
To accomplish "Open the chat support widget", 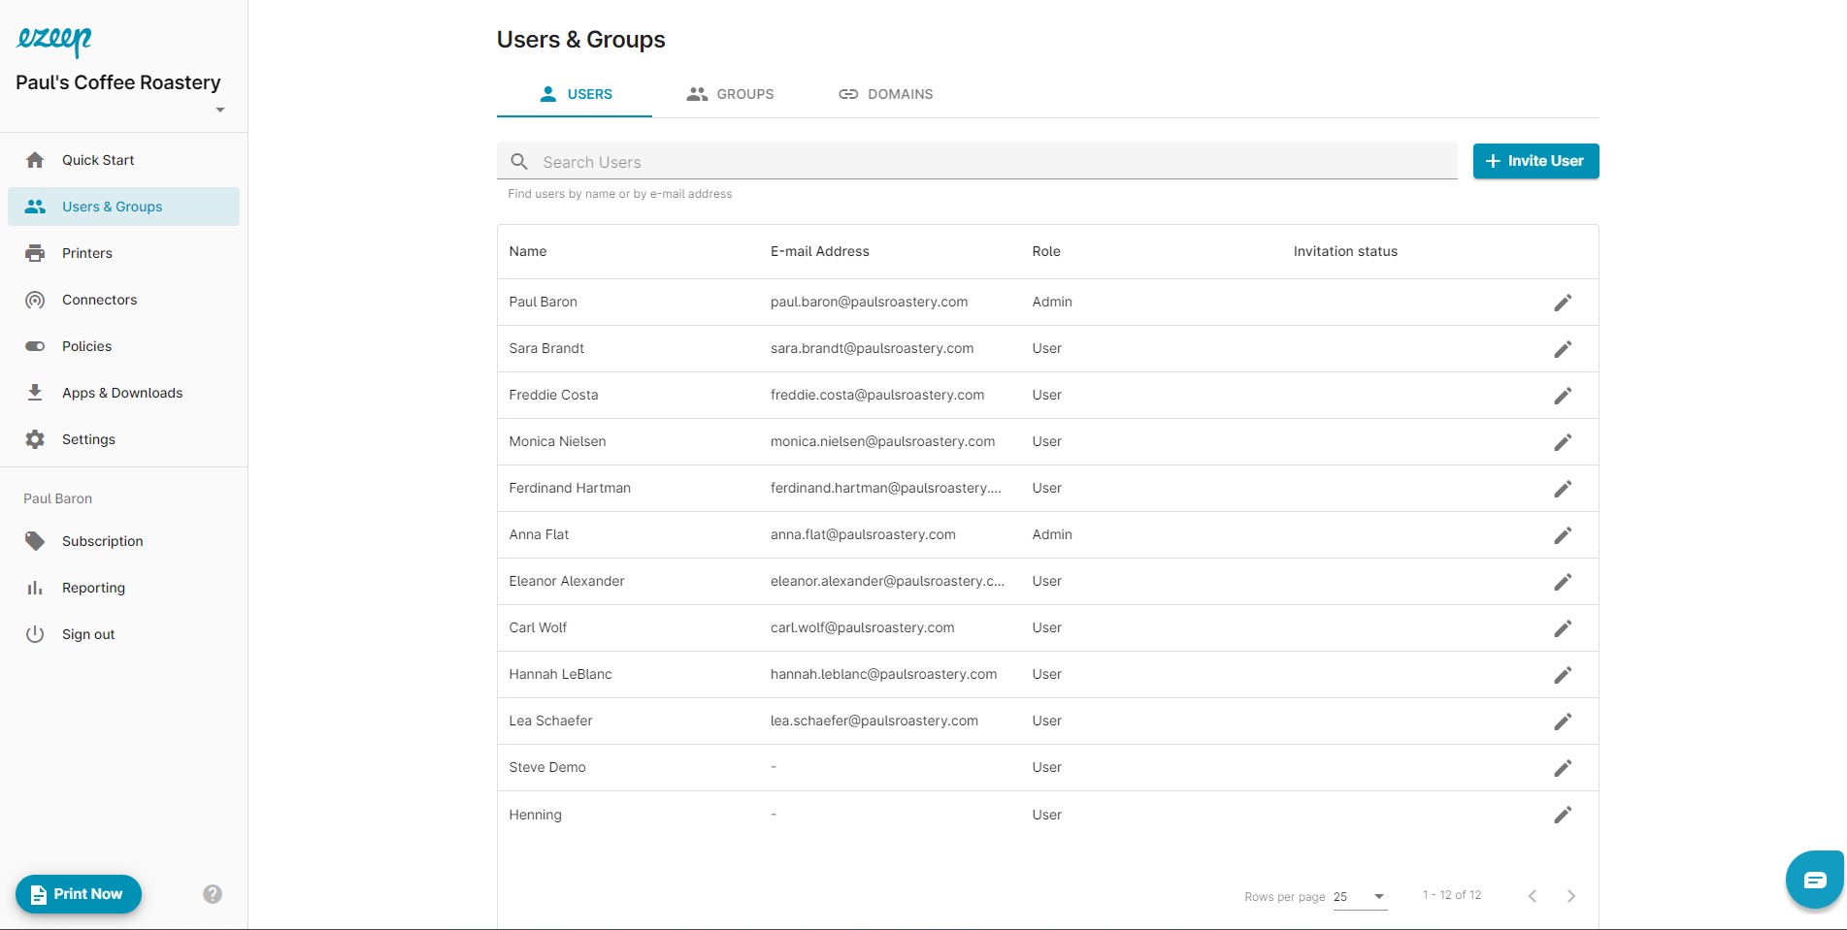I will pyautogui.click(x=1815, y=880).
